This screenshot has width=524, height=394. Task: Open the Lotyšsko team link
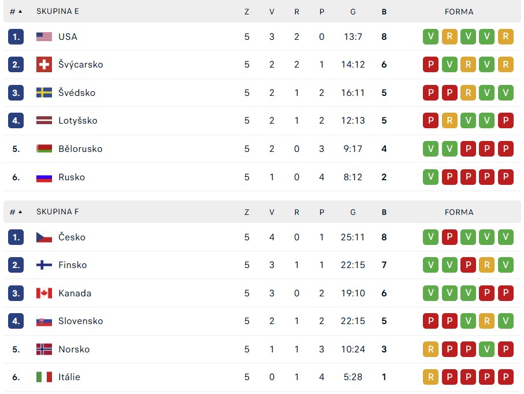point(77,121)
